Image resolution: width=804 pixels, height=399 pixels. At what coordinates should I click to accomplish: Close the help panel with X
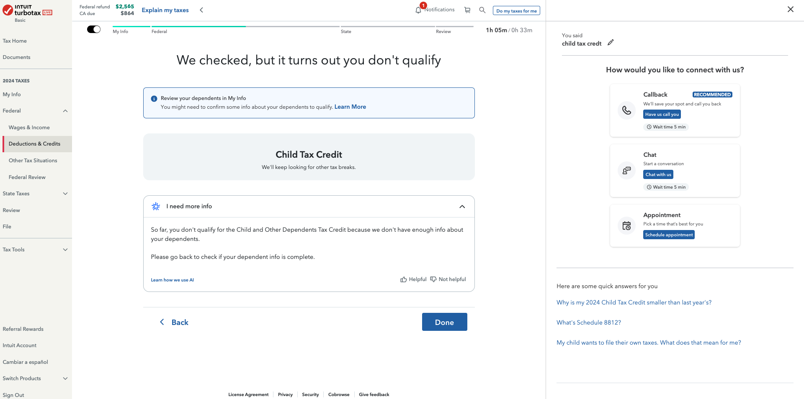click(x=791, y=9)
